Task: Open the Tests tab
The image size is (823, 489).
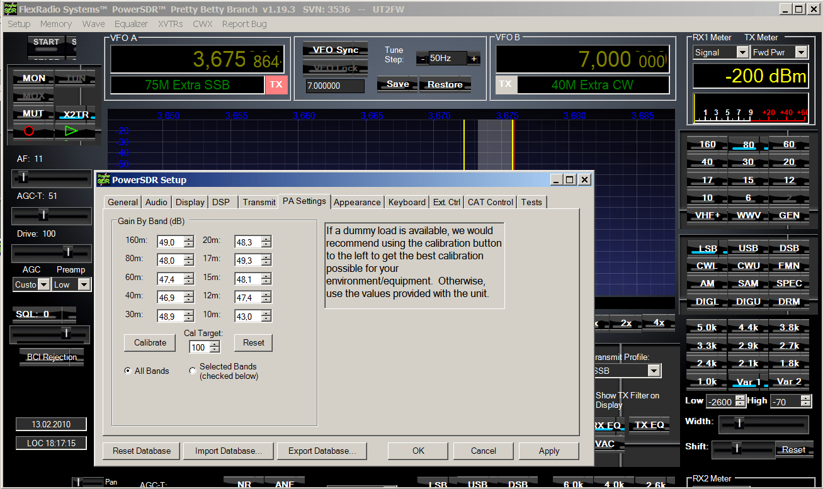Action: pyautogui.click(x=531, y=202)
